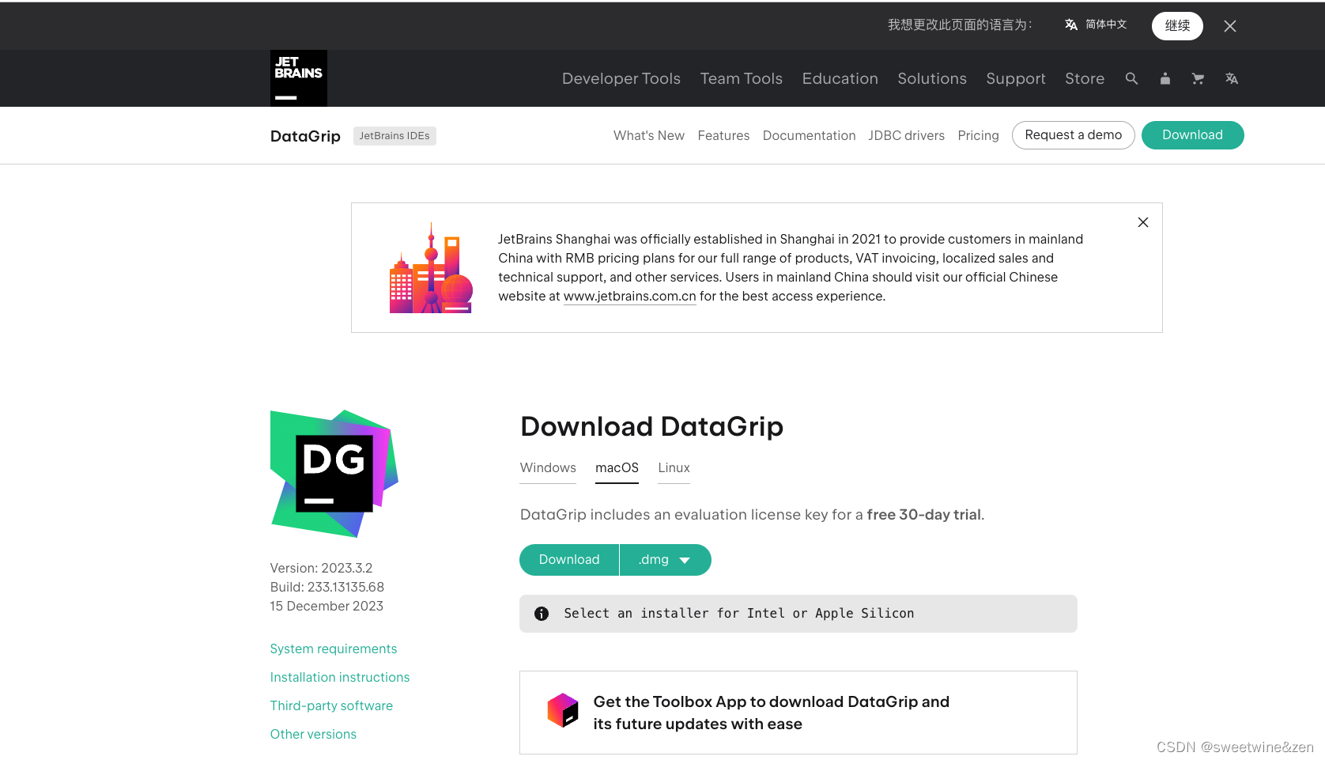Select the Windows tab
This screenshot has height=760, width=1325.
tap(548, 468)
